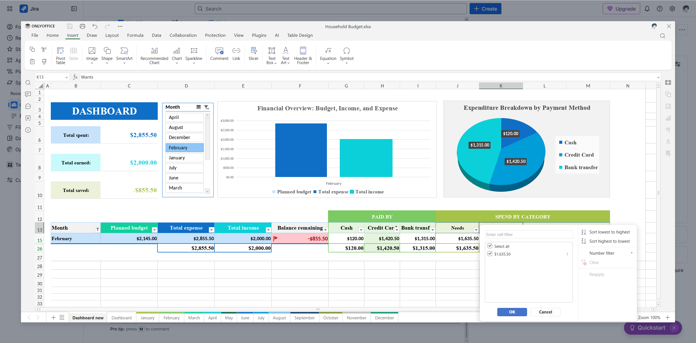Open the March sheet tab

click(194, 318)
